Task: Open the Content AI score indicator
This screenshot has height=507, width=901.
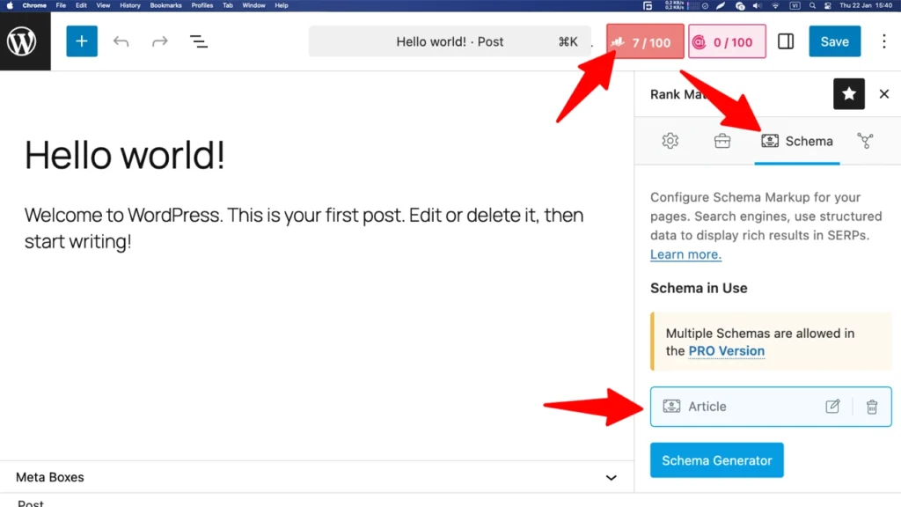Action: 727,41
